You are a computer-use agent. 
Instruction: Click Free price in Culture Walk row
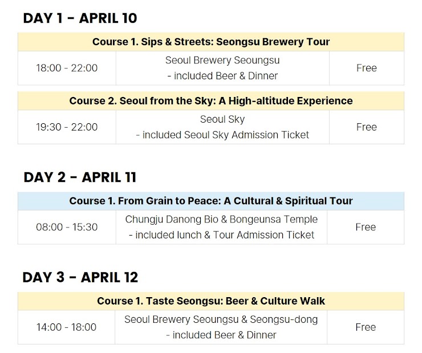(366, 327)
